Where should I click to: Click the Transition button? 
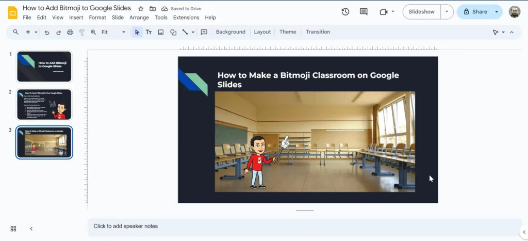pos(318,32)
